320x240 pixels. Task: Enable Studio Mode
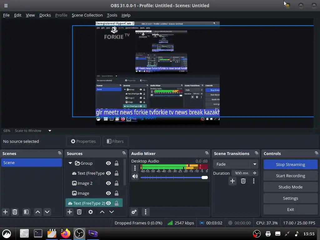click(290, 187)
